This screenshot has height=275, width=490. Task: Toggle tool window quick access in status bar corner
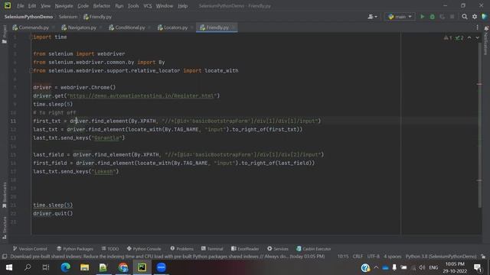(x=5, y=257)
